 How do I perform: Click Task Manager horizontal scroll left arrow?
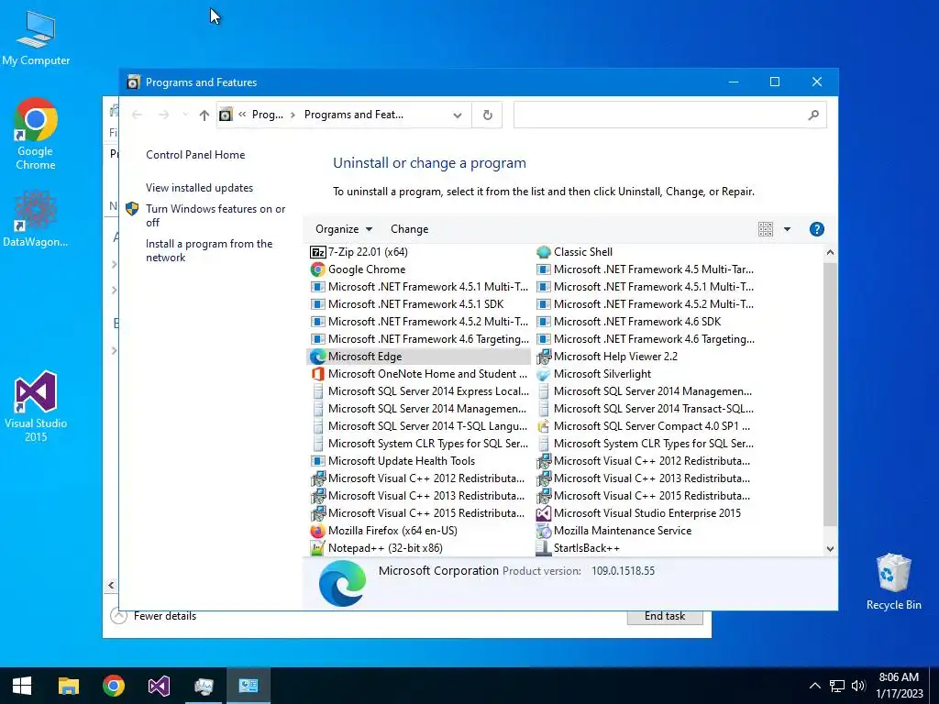[x=111, y=586]
